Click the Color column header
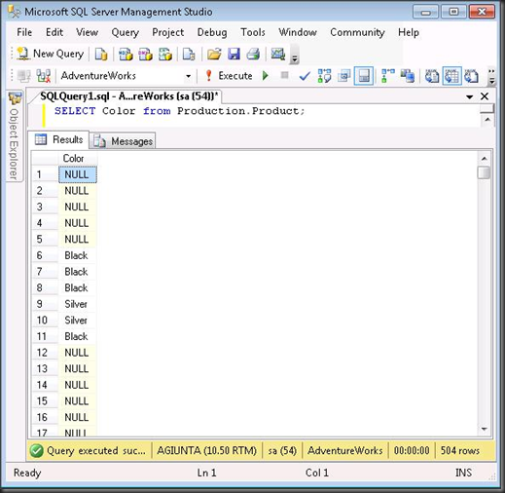 pyautogui.click(x=78, y=159)
